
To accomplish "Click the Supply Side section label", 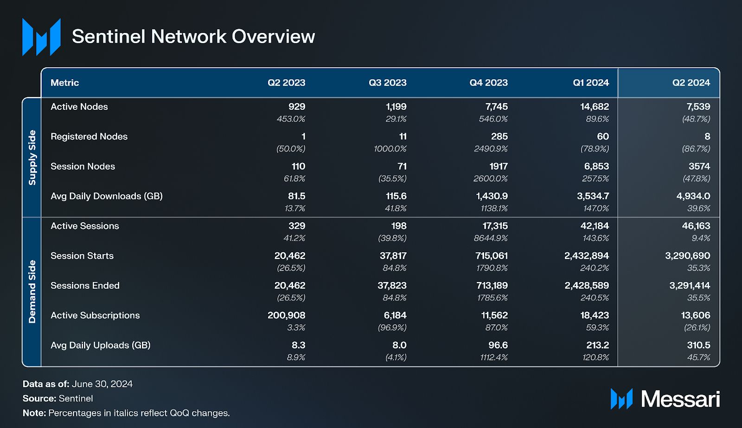I will [x=32, y=158].
